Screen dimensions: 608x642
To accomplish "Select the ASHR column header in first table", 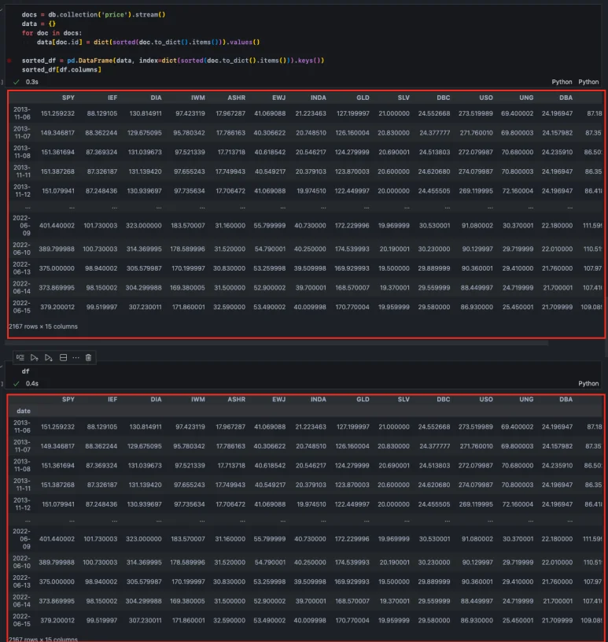I will tap(235, 98).
